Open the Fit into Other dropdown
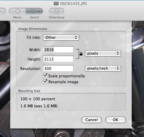The width and height of the screenshot is (144, 137). coord(61,37)
